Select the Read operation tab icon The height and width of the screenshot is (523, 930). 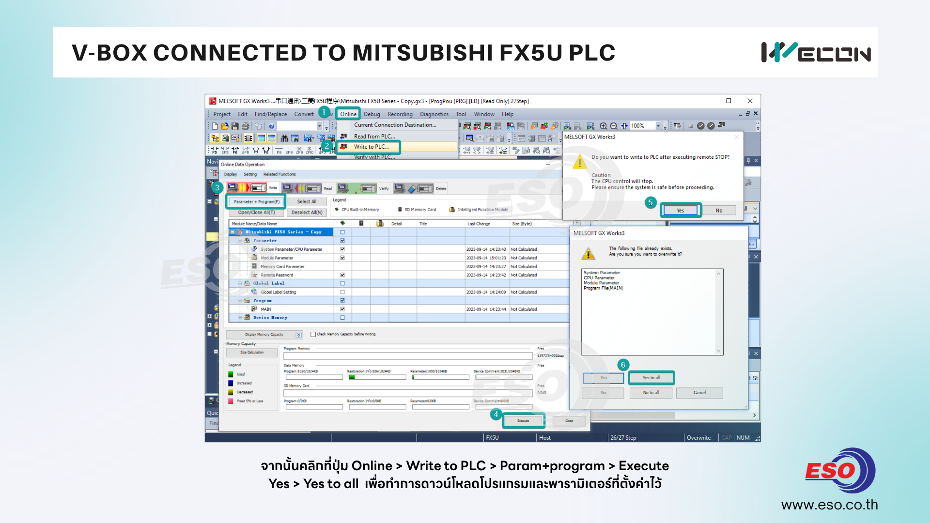302,188
